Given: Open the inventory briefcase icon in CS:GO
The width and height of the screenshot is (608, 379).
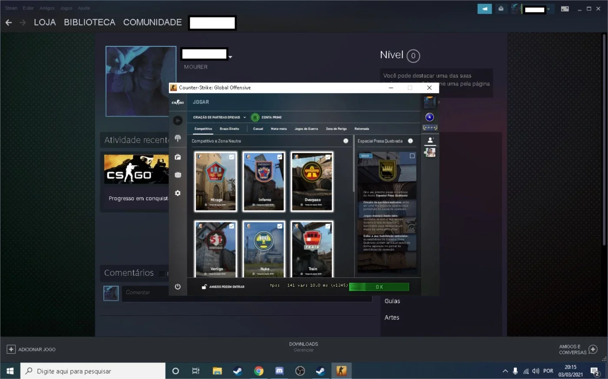Looking at the screenshot, I should 178,157.
